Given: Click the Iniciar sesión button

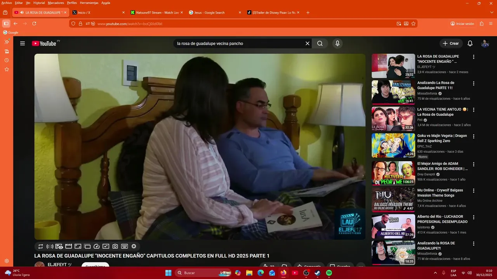Looking at the screenshot, I should [x=462, y=24].
